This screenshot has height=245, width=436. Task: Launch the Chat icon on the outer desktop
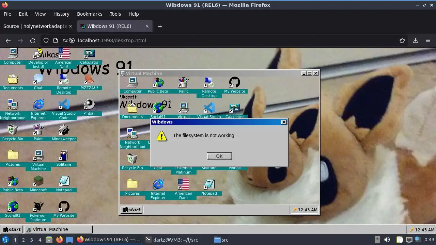(38, 82)
